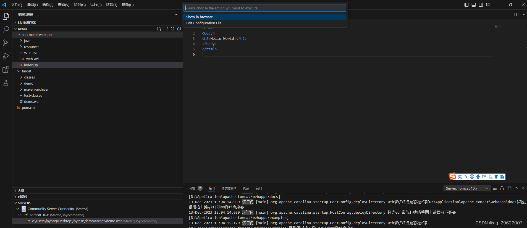The image size is (527, 228).
Task: Toggle the primary side bar visibility
Action: [466, 5]
